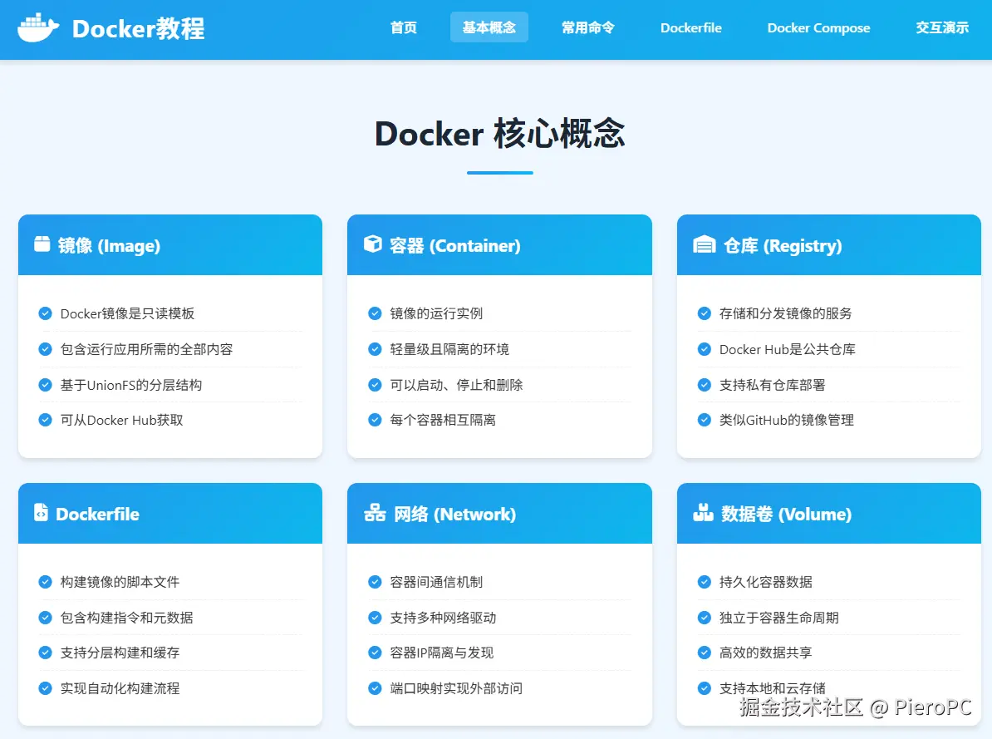Click check icon beside 可从Docker Hub获取

(x=45, y=420)
